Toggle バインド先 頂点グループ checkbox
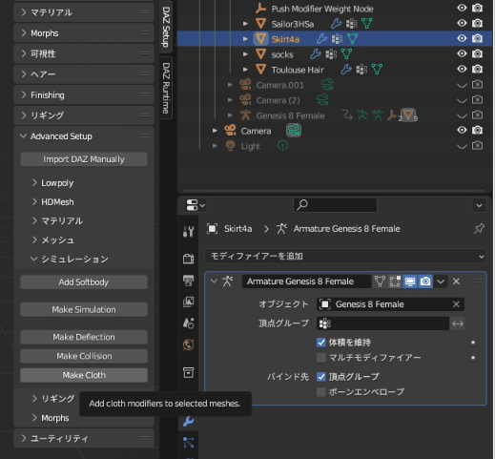The height and width of the screenshot is (459, 495). (x=321, y=377)
